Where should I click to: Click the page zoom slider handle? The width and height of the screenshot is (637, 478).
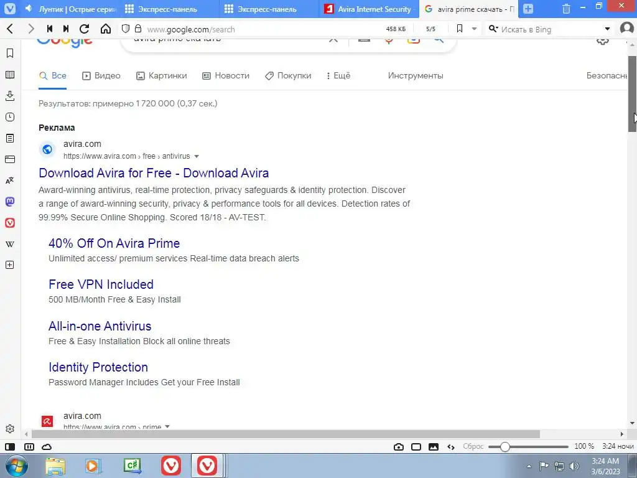(x=504, y=447)
